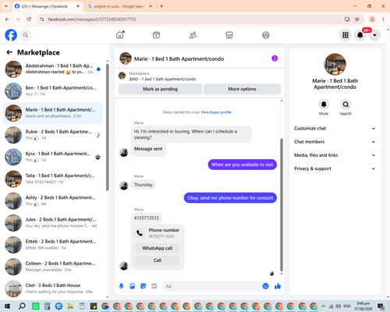The height and width of the screenshot is (312, 390).
Task: Open the Marketplace storefront icon
Action: 229,35
